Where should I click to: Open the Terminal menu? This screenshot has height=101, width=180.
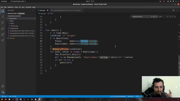[x=28, y=7]
